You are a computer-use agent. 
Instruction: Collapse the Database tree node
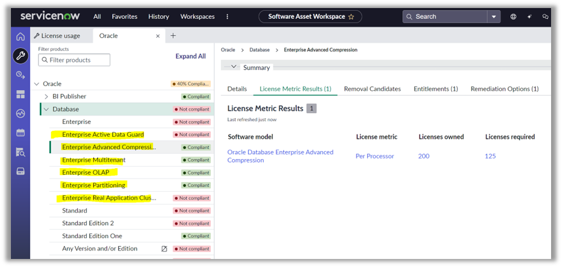coord(46,109)
